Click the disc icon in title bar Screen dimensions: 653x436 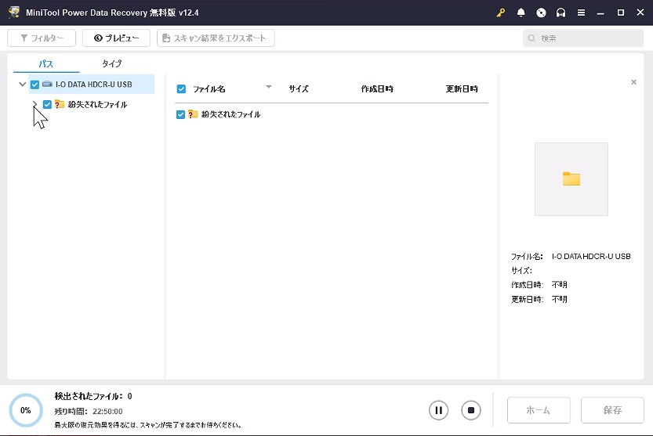click(x=541, y=13)
